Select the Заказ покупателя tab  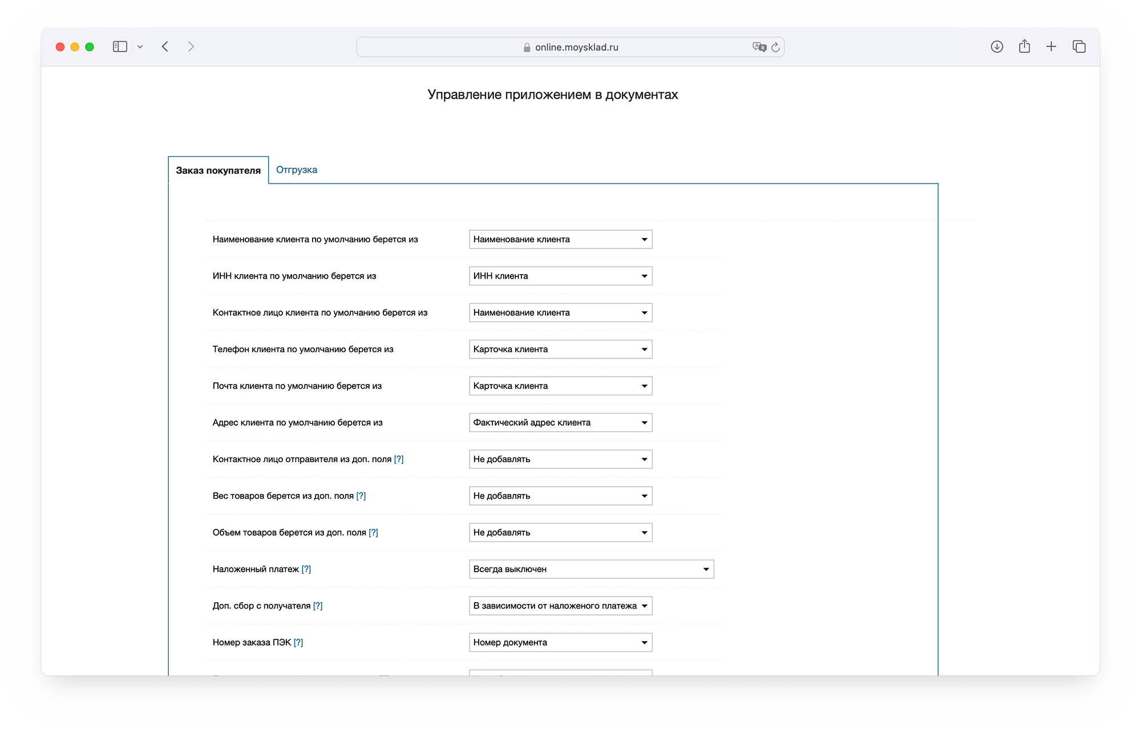click(x=218, y=170)
